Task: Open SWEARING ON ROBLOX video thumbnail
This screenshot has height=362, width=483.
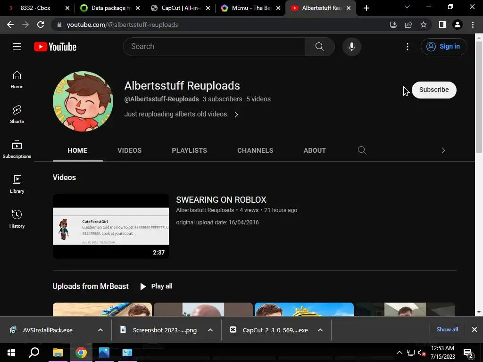Action: click(x=110, y=226)
